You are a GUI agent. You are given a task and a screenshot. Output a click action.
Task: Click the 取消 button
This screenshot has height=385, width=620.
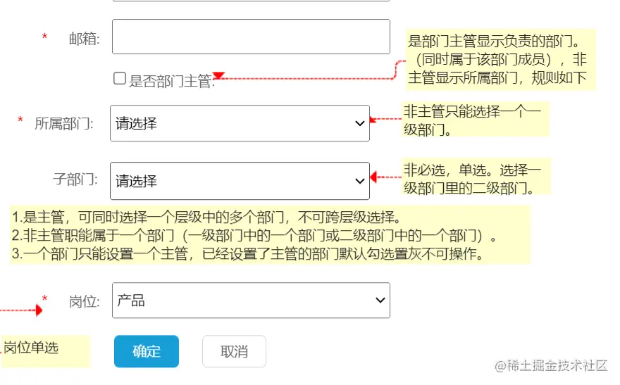tap(234, 351)
